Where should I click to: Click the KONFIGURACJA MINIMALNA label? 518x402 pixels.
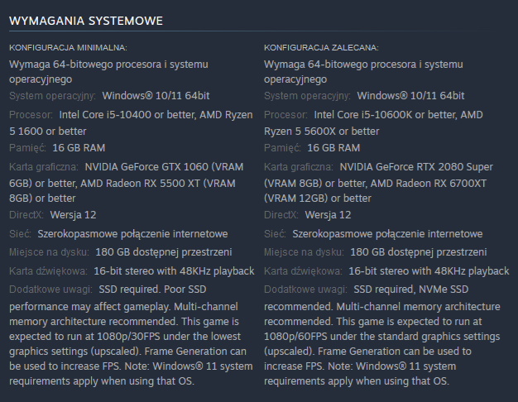point(68,48)
